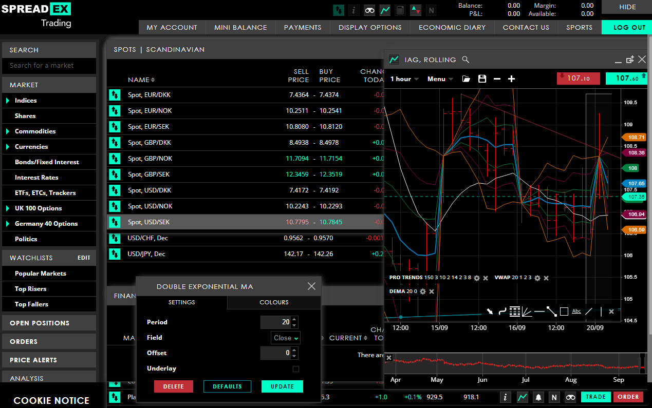Open the Economic Diary menu
Viewport: 652px width, 408px height.
(x=451, y=27)
